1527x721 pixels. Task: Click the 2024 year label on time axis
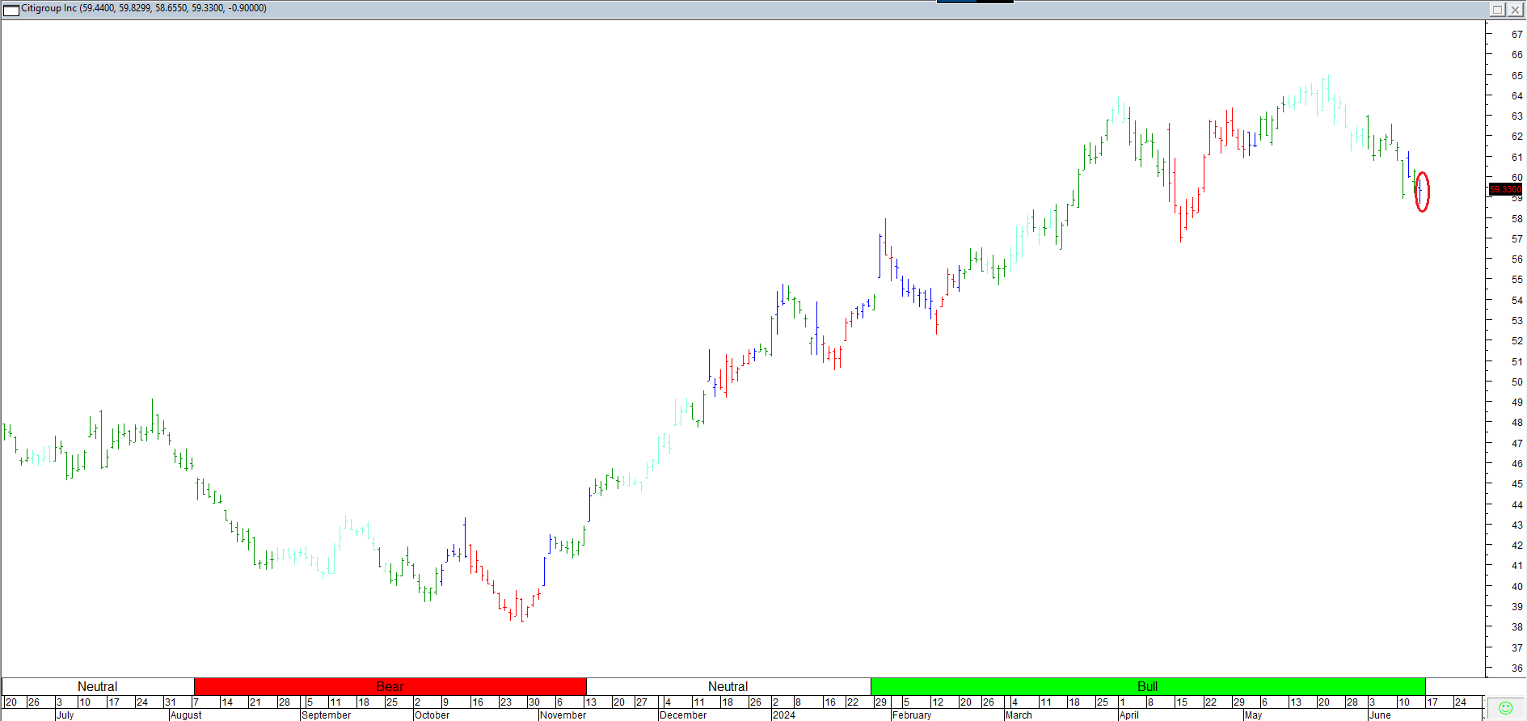783,715
